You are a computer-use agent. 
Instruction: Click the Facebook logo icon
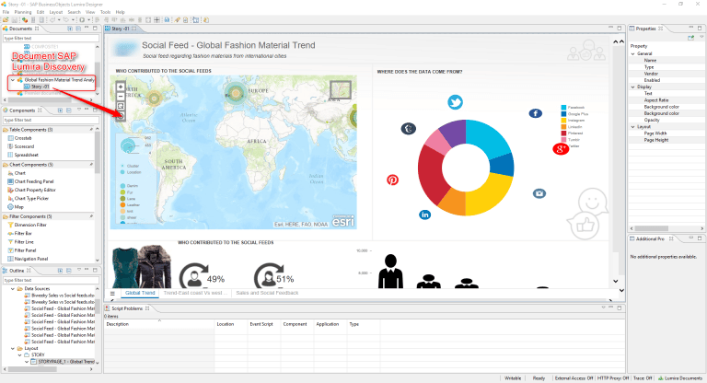(x=536, y=113)
